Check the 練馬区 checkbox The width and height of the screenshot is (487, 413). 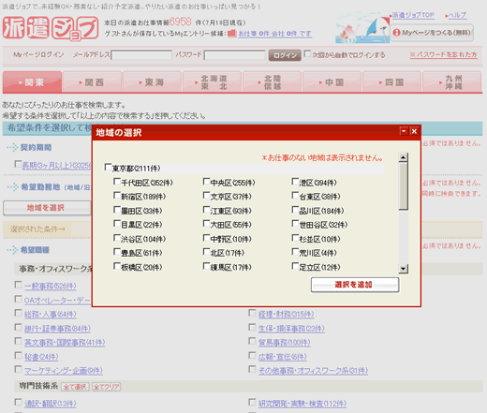206,266
